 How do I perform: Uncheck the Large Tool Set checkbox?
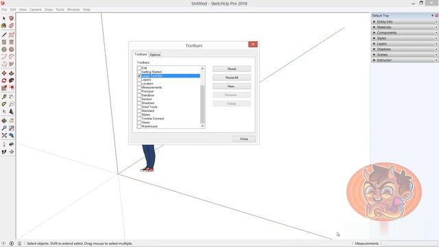(x=139, y=76)
